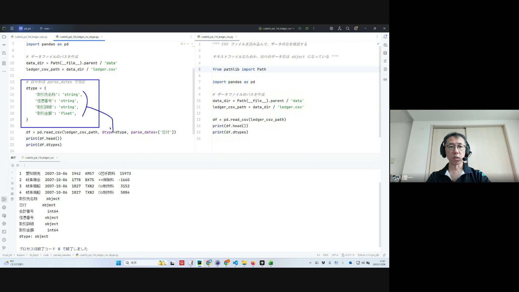Open the Python Console tool window
This screenshot has width=519, height=292.
point(4,207)
